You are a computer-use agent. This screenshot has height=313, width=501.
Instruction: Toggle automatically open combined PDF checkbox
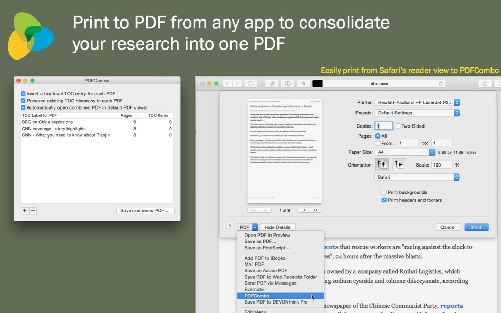tap(23, 107)
